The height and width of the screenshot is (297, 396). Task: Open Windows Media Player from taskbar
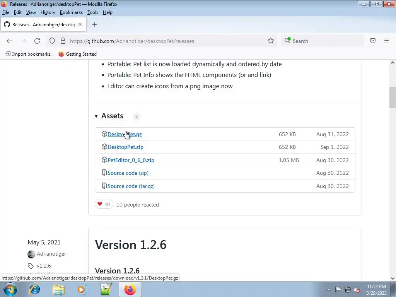point(82,289)
